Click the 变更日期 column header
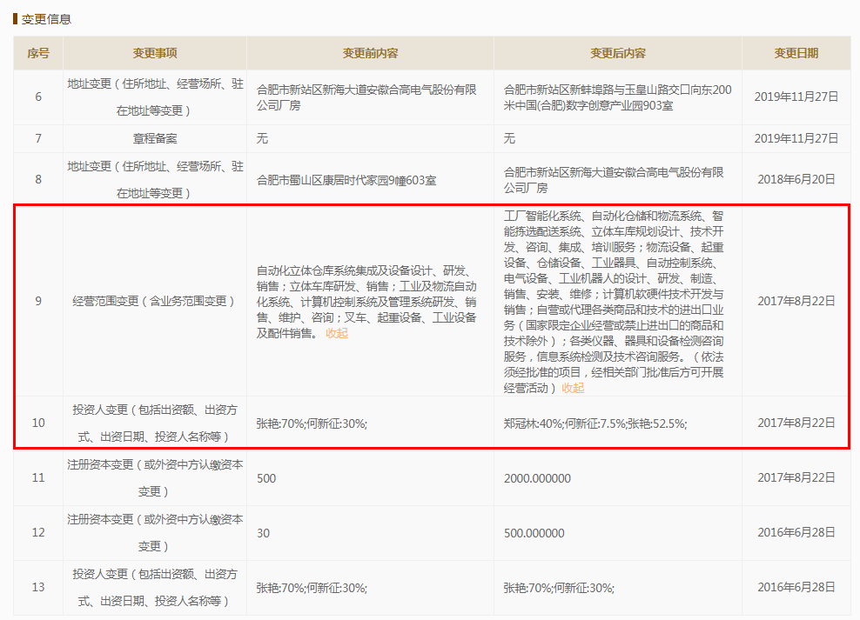The height and width of the screenshot is (620, 860). coord(796,53)
